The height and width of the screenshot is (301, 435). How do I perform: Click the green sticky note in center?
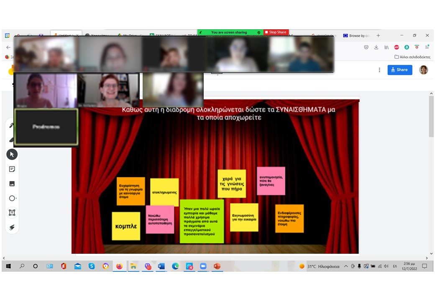click(x=202, y=221)
